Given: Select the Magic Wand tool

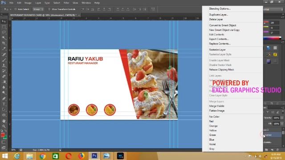Looking at the screenshot, I should 4,38.
